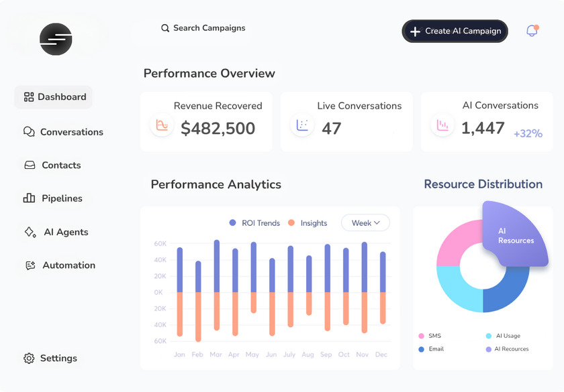Click AI Conversations bar chart icon
Viewport: 564px width, 392px height.
coord(442,125)
